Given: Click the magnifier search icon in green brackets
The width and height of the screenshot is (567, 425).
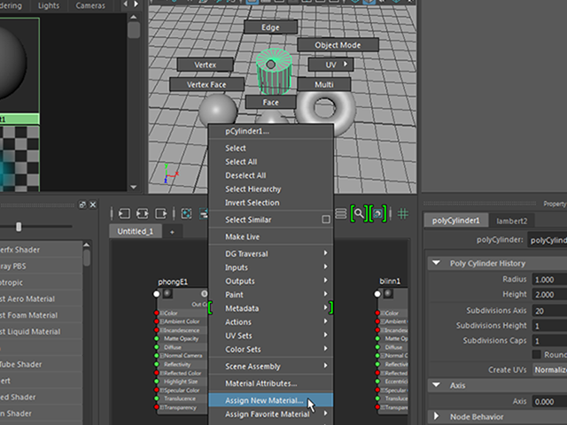Looking at the screenshot, I should pyautogui.click(x=359, y=213).
